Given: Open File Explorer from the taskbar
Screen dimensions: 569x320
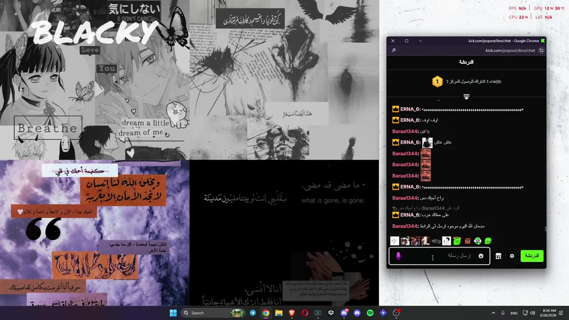Looking at the screenshot, I should pyautogui.click(x=279, y=313).
